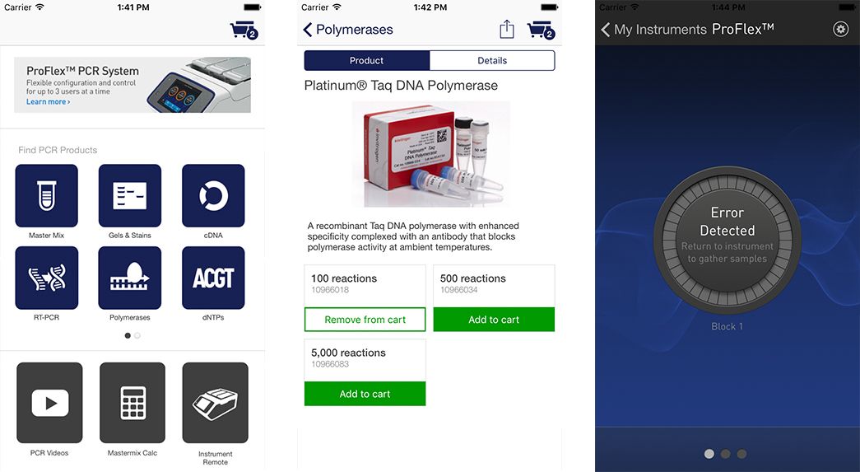
Task: Tap the share icon on Polymerases page
Action: (507, 29)
